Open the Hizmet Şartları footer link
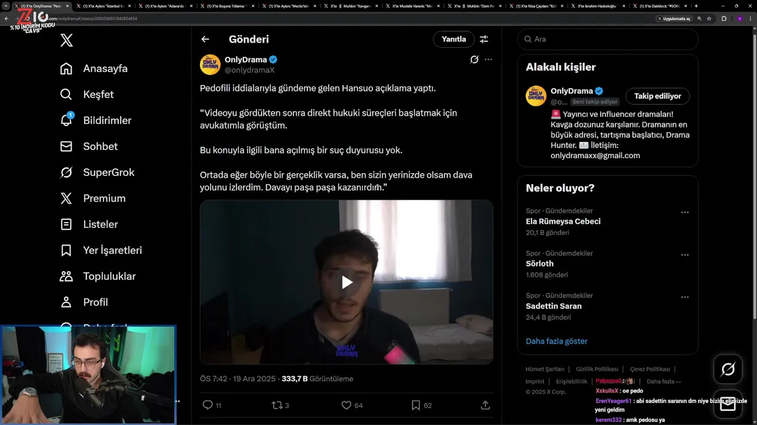The width and height of the screenshot is (757, 425). click(x=545, y=369)
